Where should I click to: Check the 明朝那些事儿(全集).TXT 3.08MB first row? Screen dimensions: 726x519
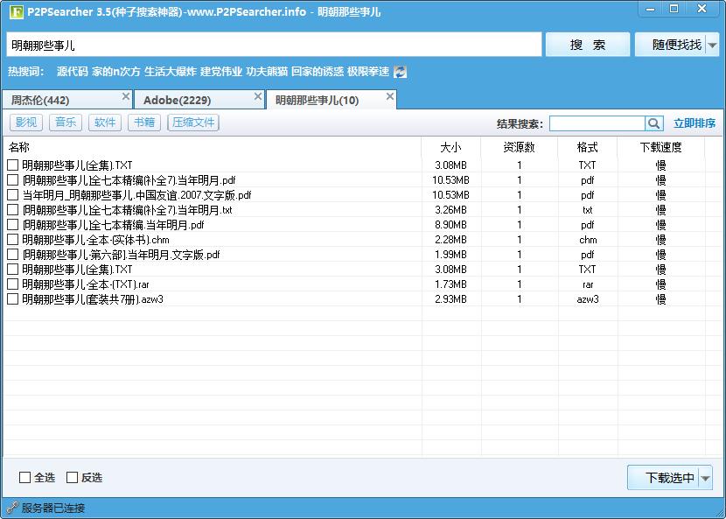pyautogui.click(x=13, y=165)
